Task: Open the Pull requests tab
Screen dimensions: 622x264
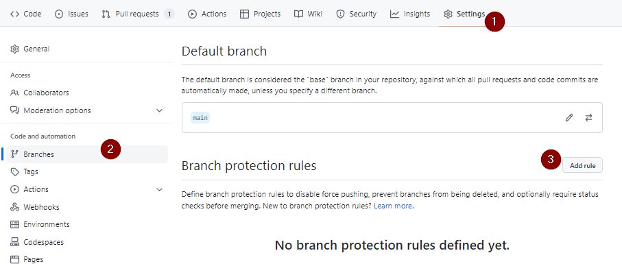Action: (x=138, y=14)
